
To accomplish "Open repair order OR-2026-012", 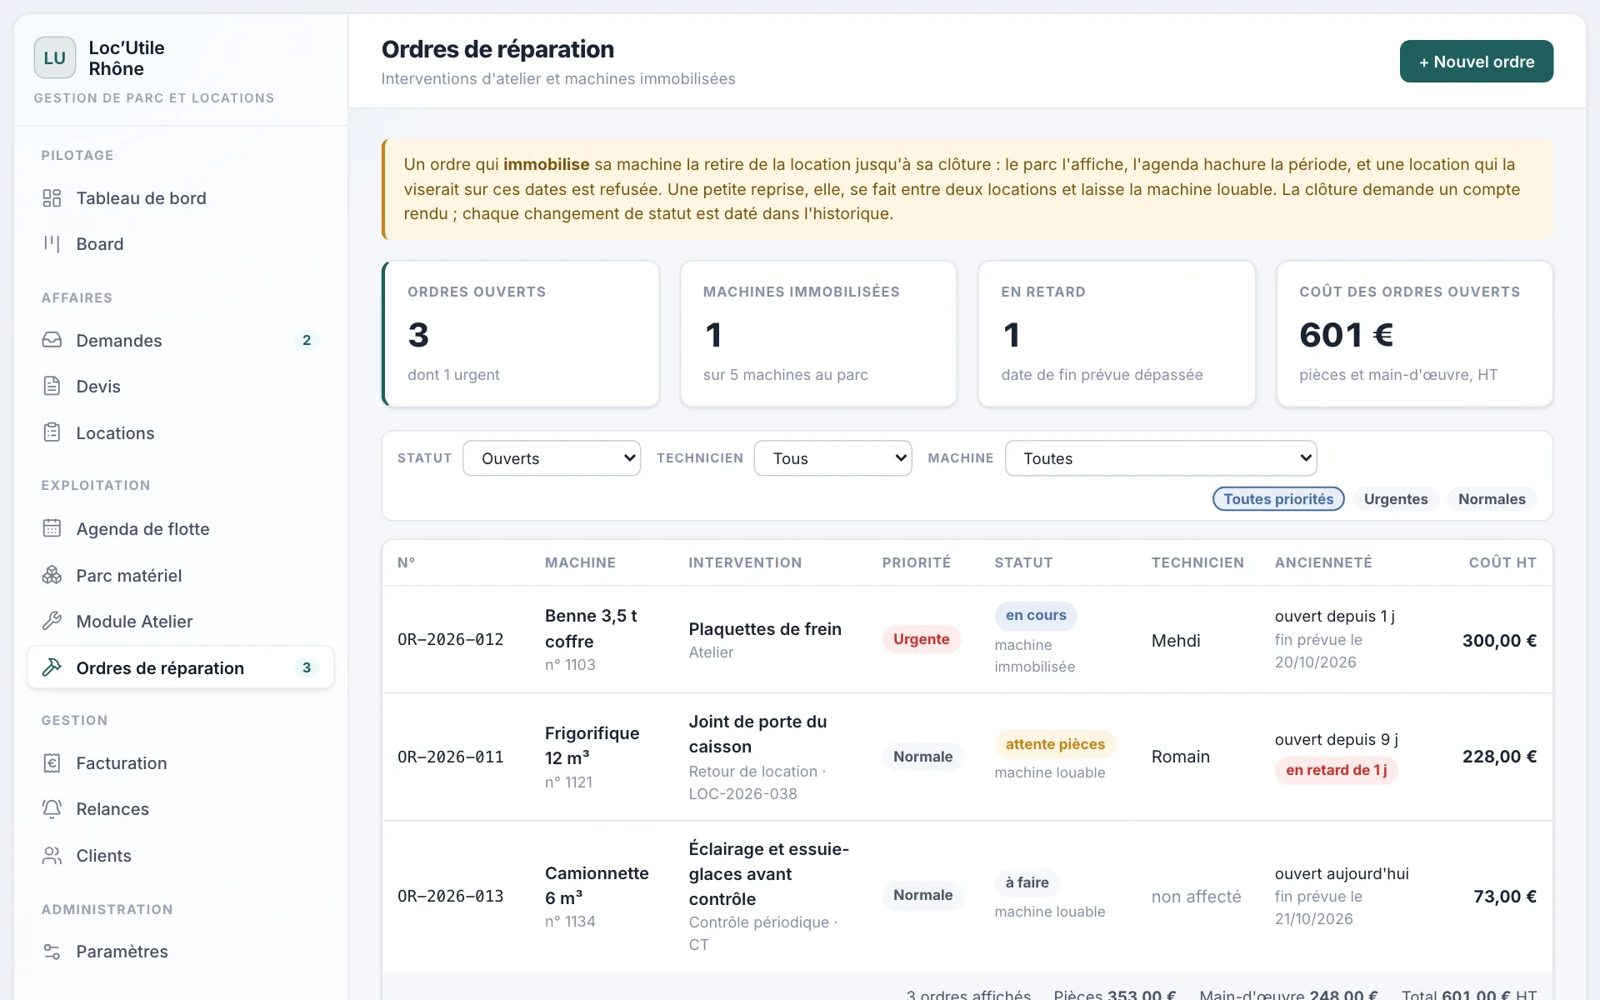I will tap(967, 640).
